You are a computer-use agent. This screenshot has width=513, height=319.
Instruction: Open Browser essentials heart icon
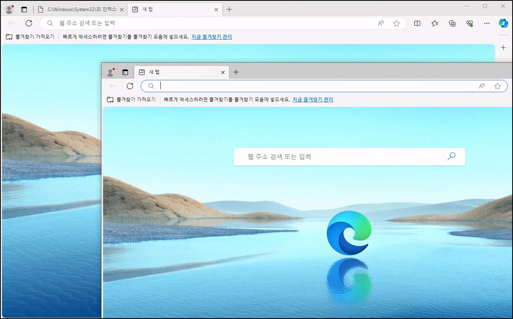[x=470, y=23]
